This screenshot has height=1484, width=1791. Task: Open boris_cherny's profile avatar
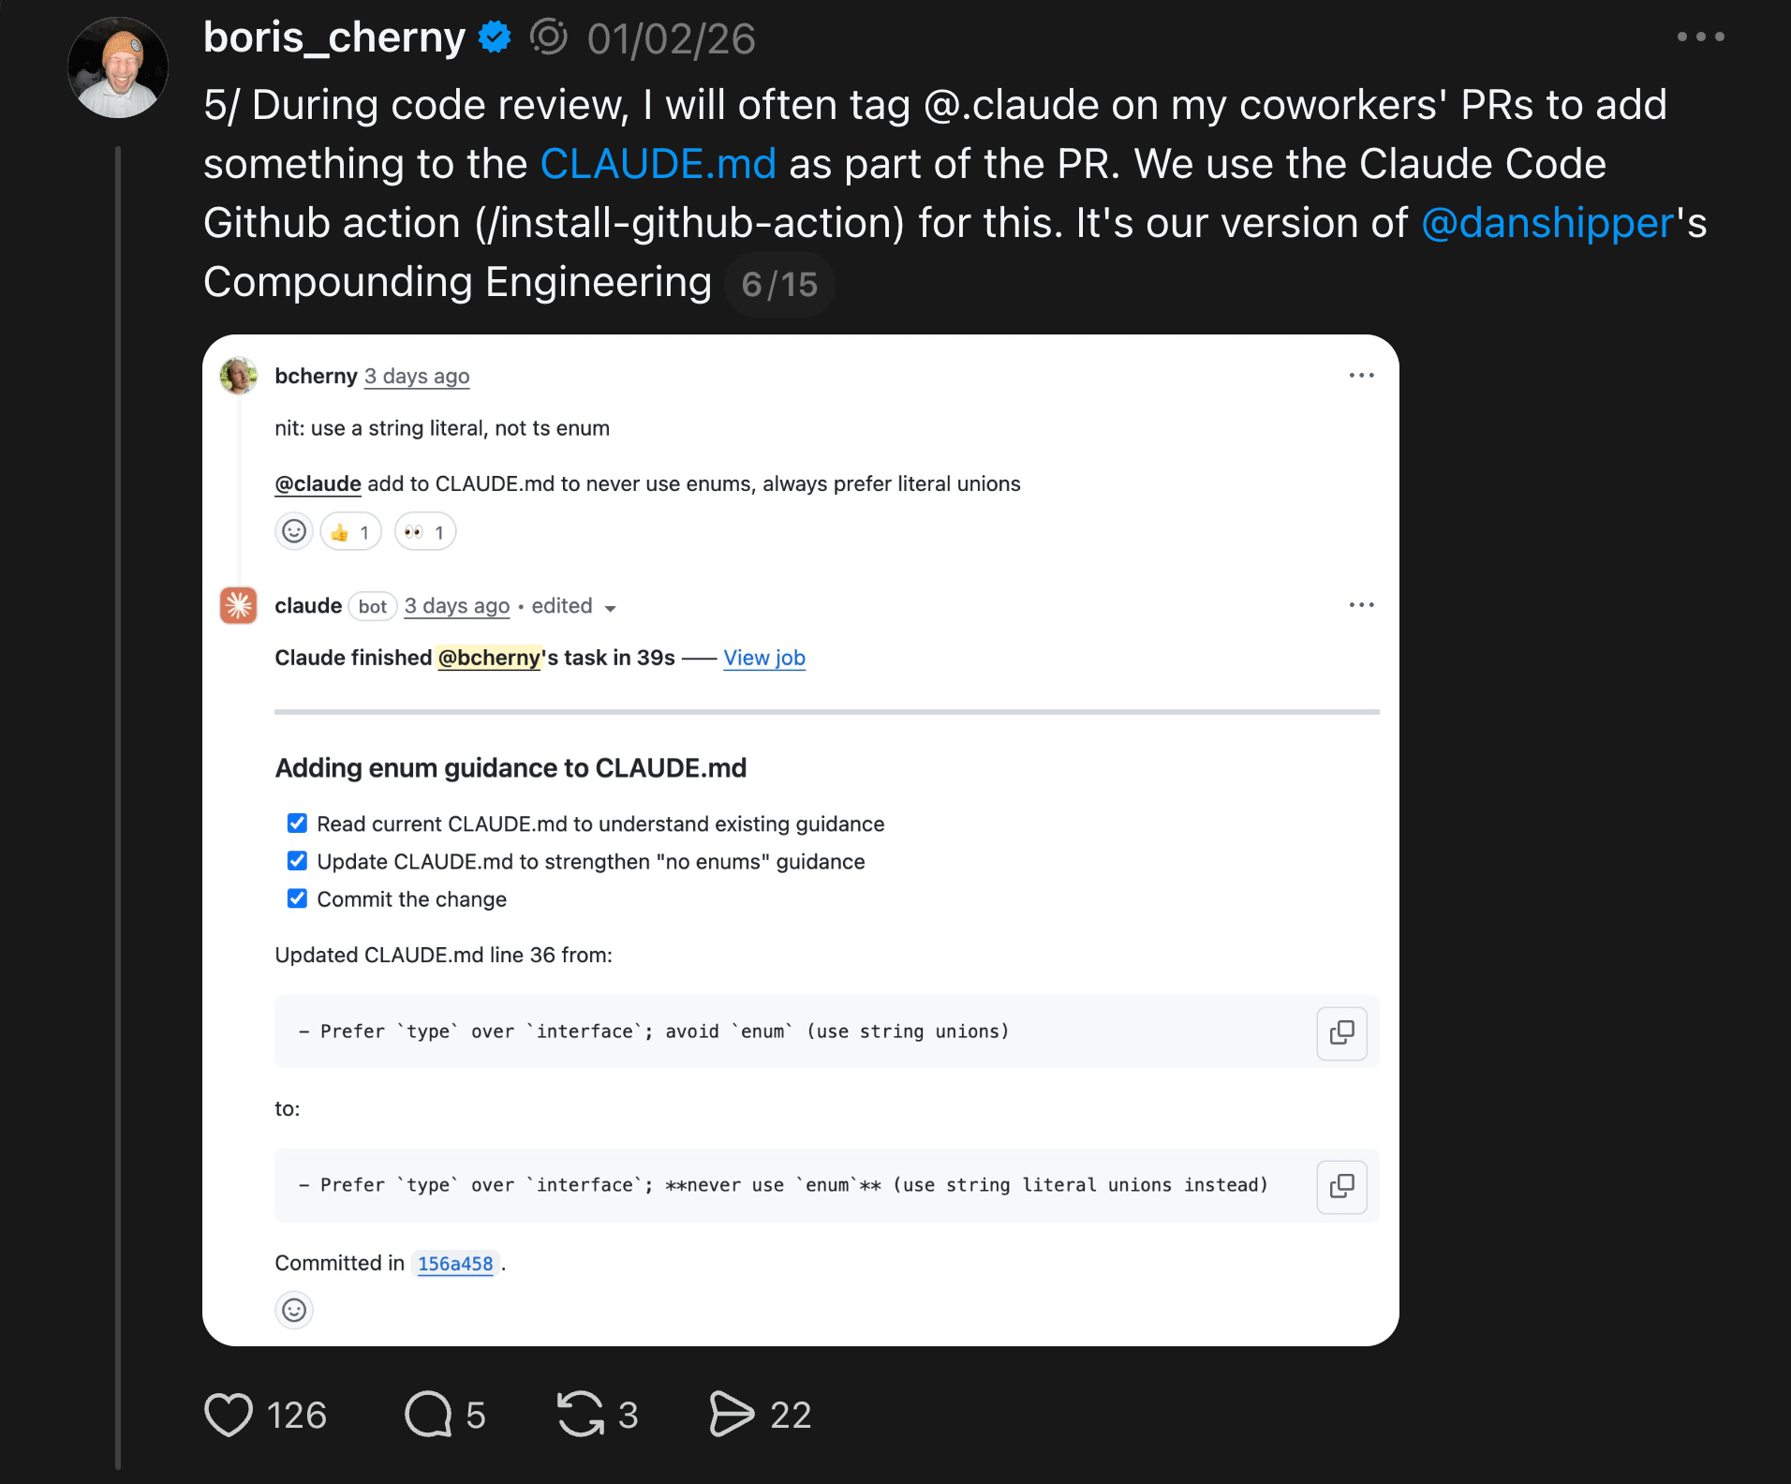(x=118, y=67)
